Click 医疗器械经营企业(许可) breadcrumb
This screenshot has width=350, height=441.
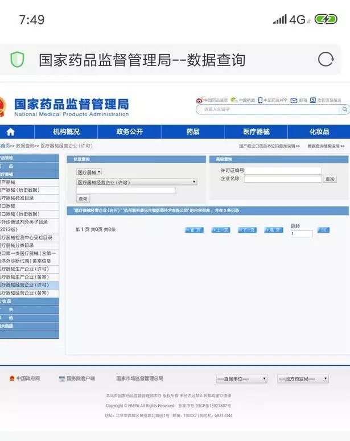[x=67, y=146]
